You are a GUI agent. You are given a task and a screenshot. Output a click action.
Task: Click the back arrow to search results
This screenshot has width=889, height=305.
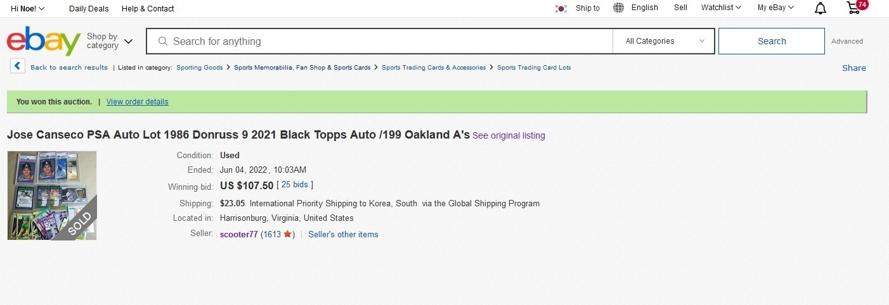[18, 66]
